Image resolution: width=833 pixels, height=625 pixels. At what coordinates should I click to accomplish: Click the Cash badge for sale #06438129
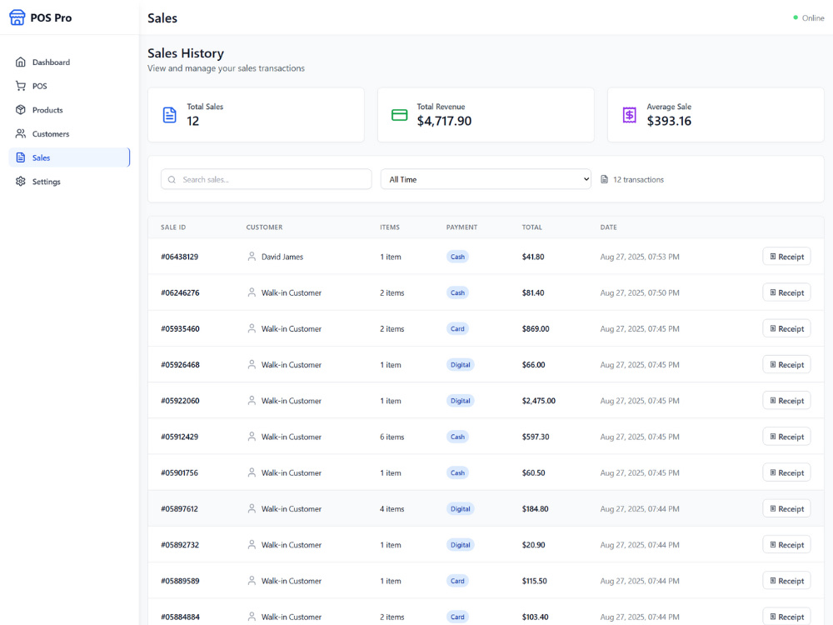coord(457,257)
